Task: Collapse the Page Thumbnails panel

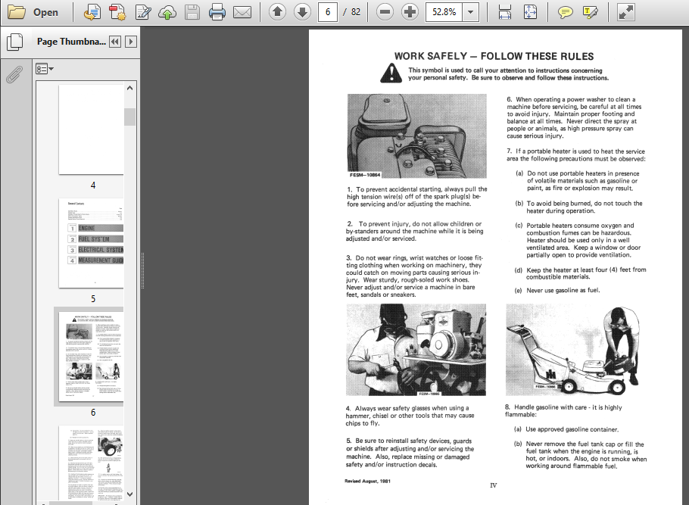Action: pos(114,42)
